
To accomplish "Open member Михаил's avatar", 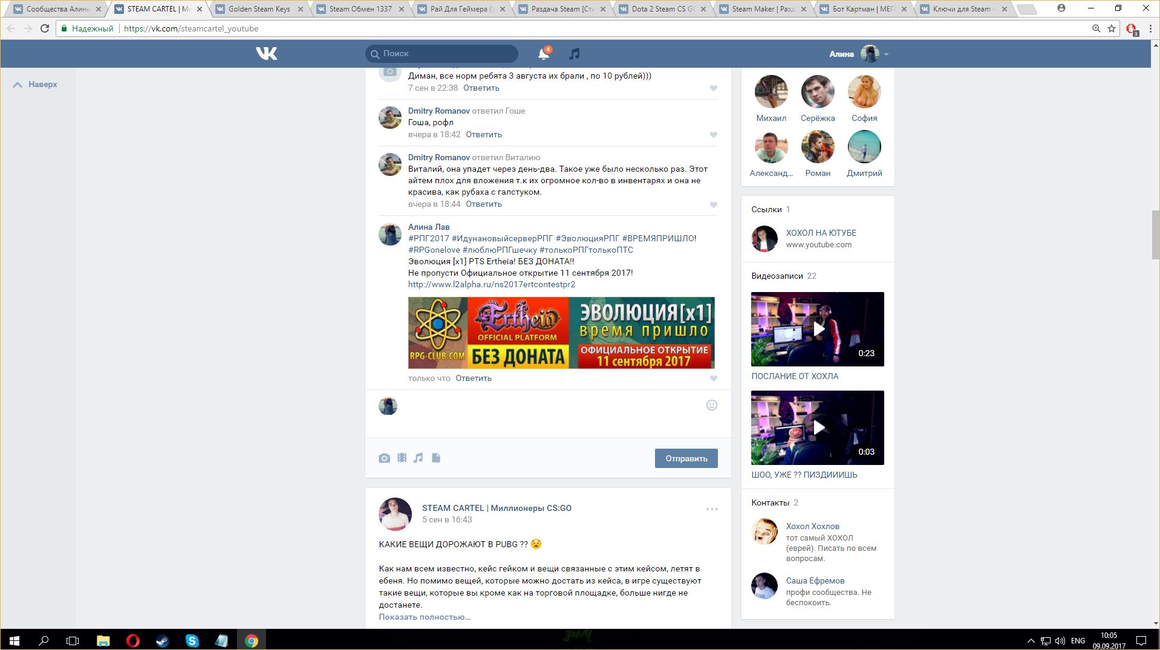I will [x=771, y=91].
